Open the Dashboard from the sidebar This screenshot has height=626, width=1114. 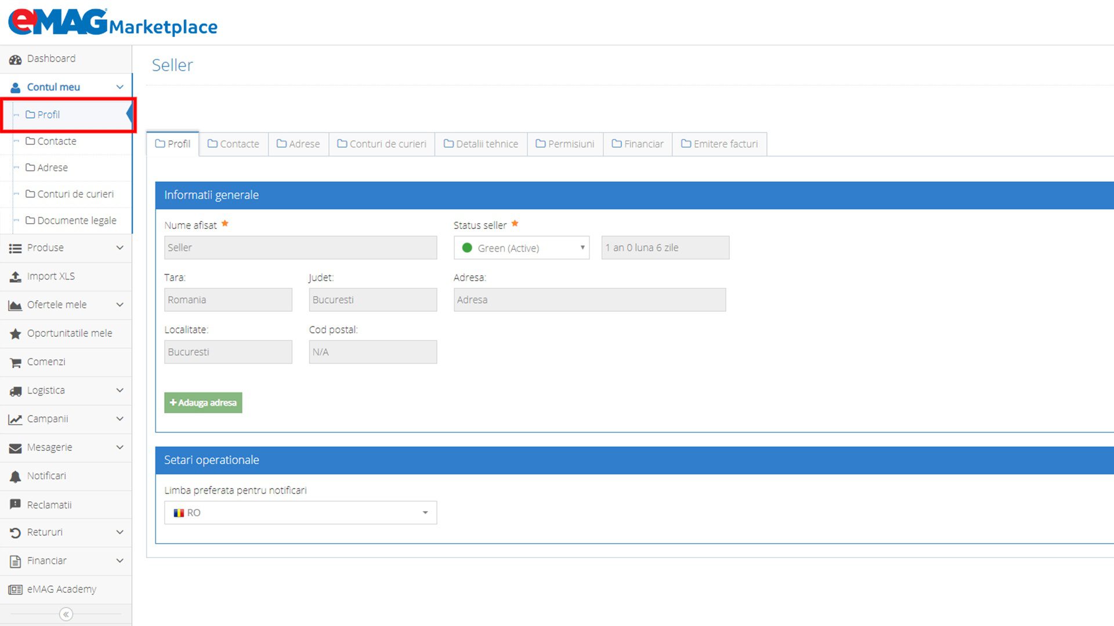pos(51,59)
